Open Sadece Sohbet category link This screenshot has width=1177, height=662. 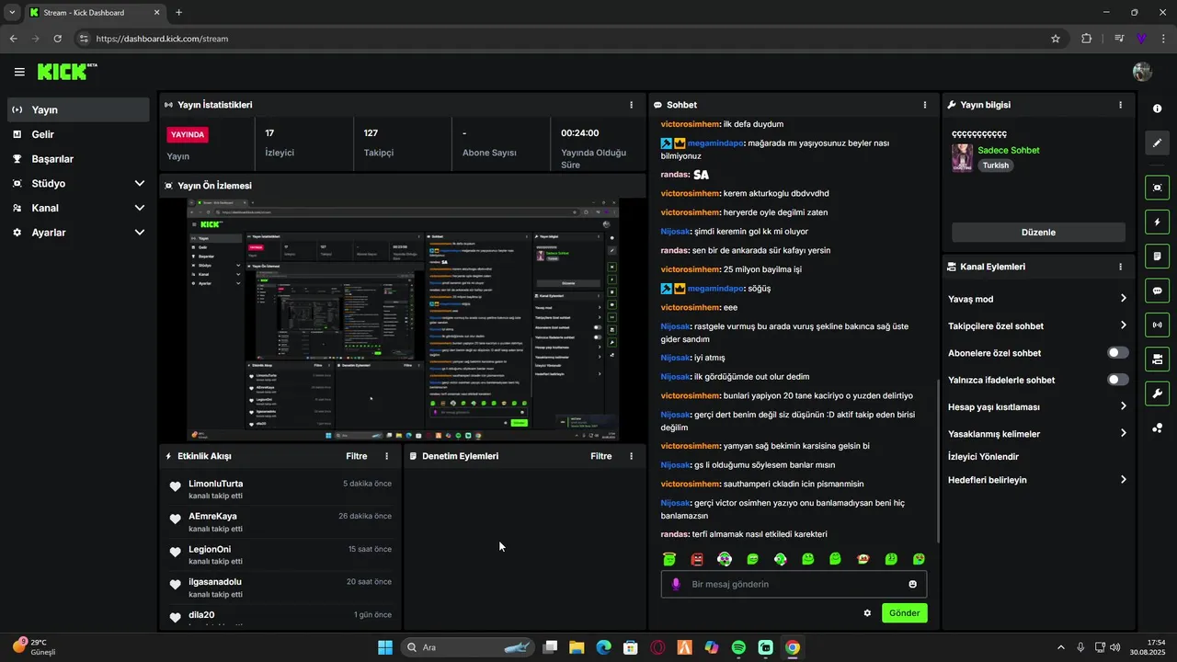1008,150
